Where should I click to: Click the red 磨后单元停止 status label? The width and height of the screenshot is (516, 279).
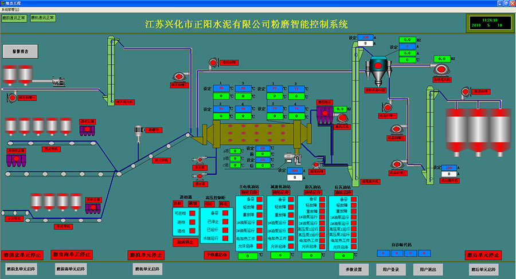click(x=483, y=255)
